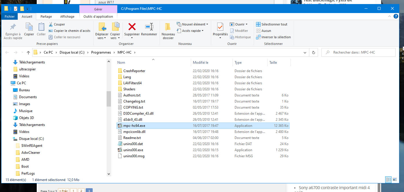Open Nouvel élément dropdown
404x192 pixels.
coord(192,24)
